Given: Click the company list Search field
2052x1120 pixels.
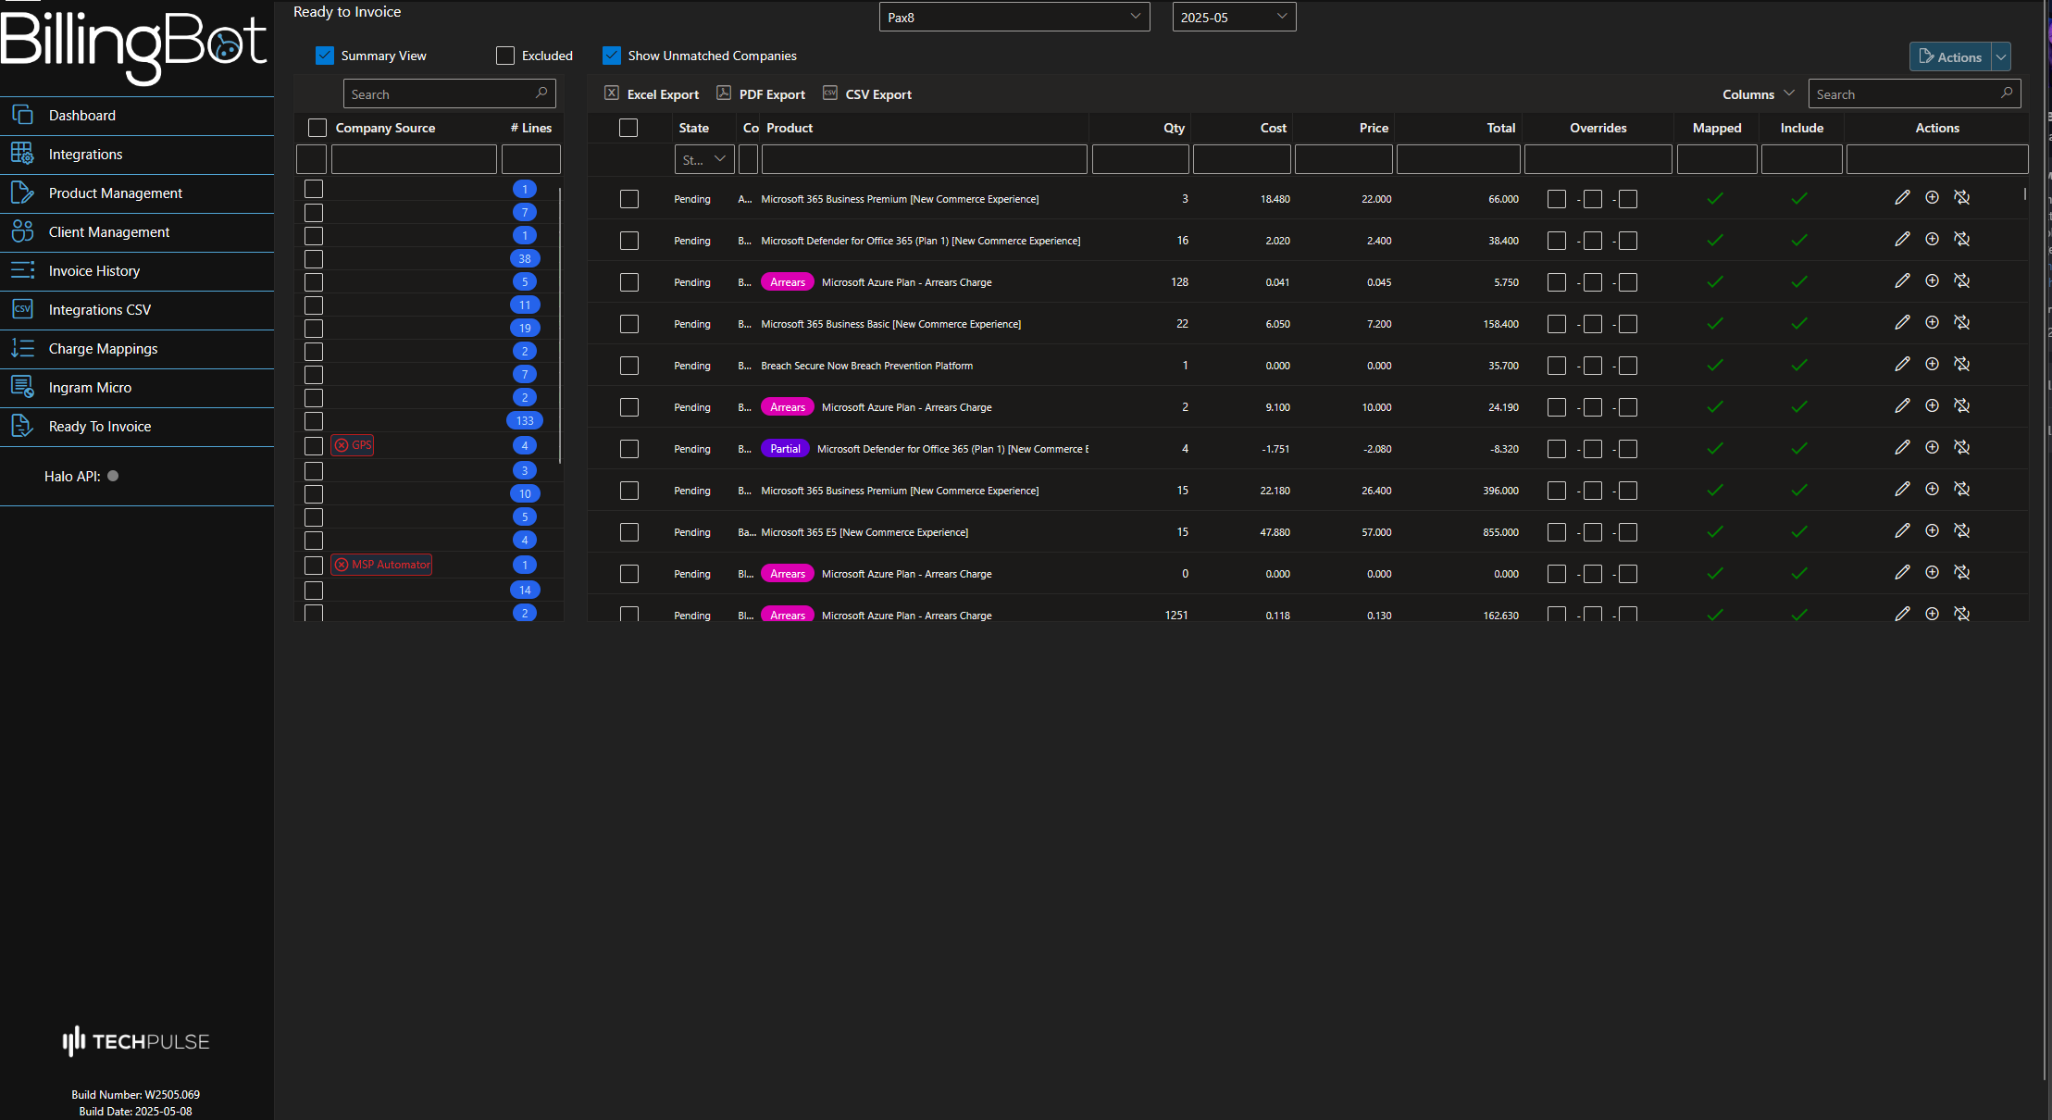Looking at the screenshot, I should (449, 93).
